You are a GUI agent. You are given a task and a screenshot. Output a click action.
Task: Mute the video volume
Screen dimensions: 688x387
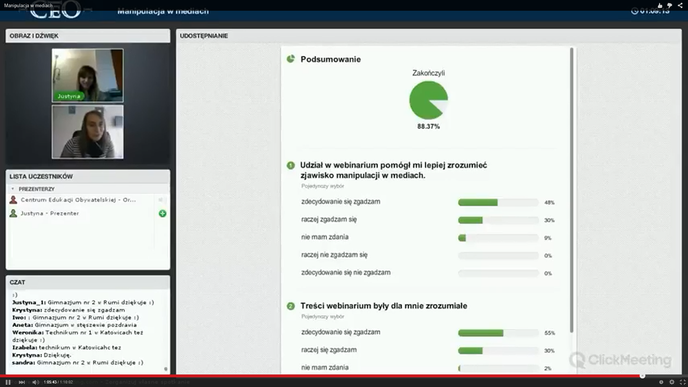(35, 382)
